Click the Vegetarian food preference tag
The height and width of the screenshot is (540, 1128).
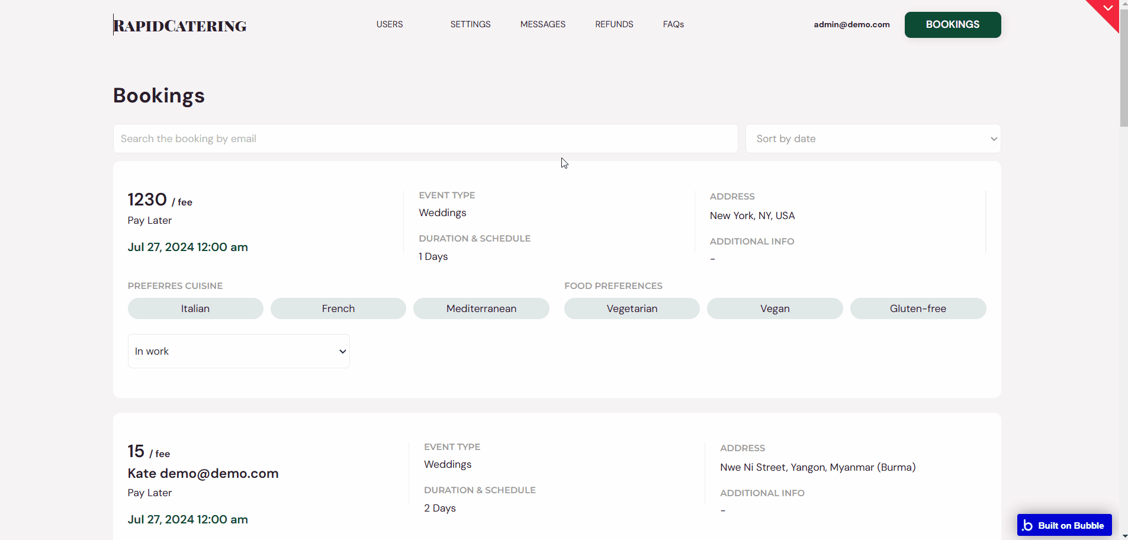click(x=632, y=308)
